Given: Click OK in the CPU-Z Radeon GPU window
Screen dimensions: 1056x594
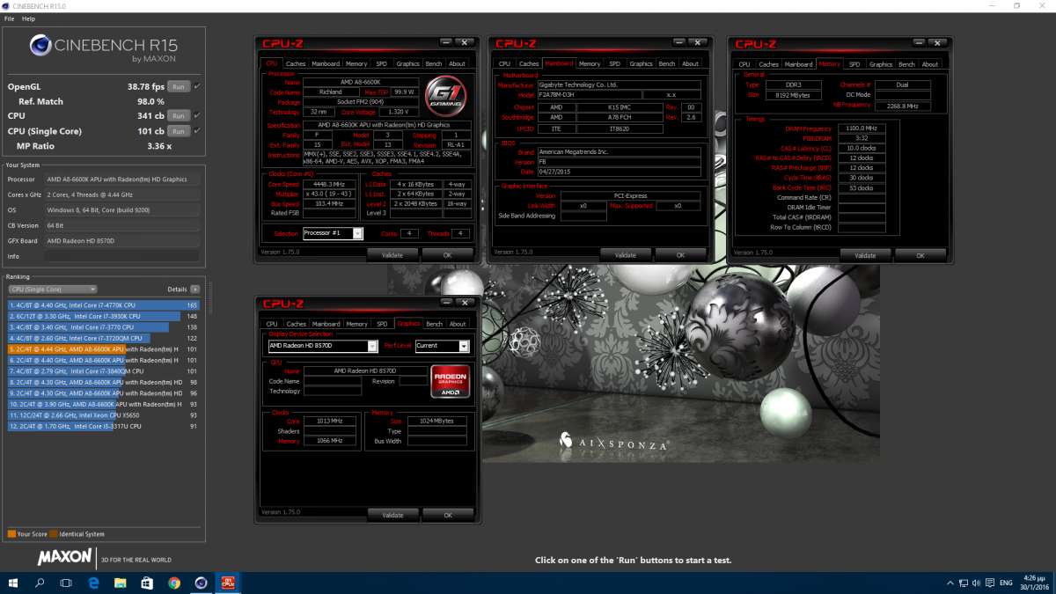Looking at the screenshot, I should (448, 515).
